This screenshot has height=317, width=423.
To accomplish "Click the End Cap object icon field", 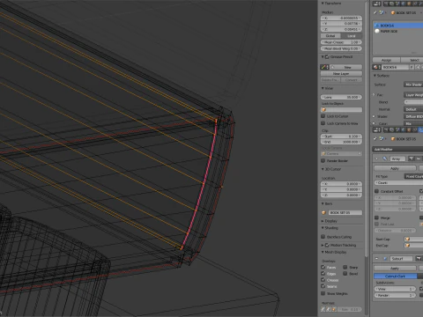I will coord(413,246).
